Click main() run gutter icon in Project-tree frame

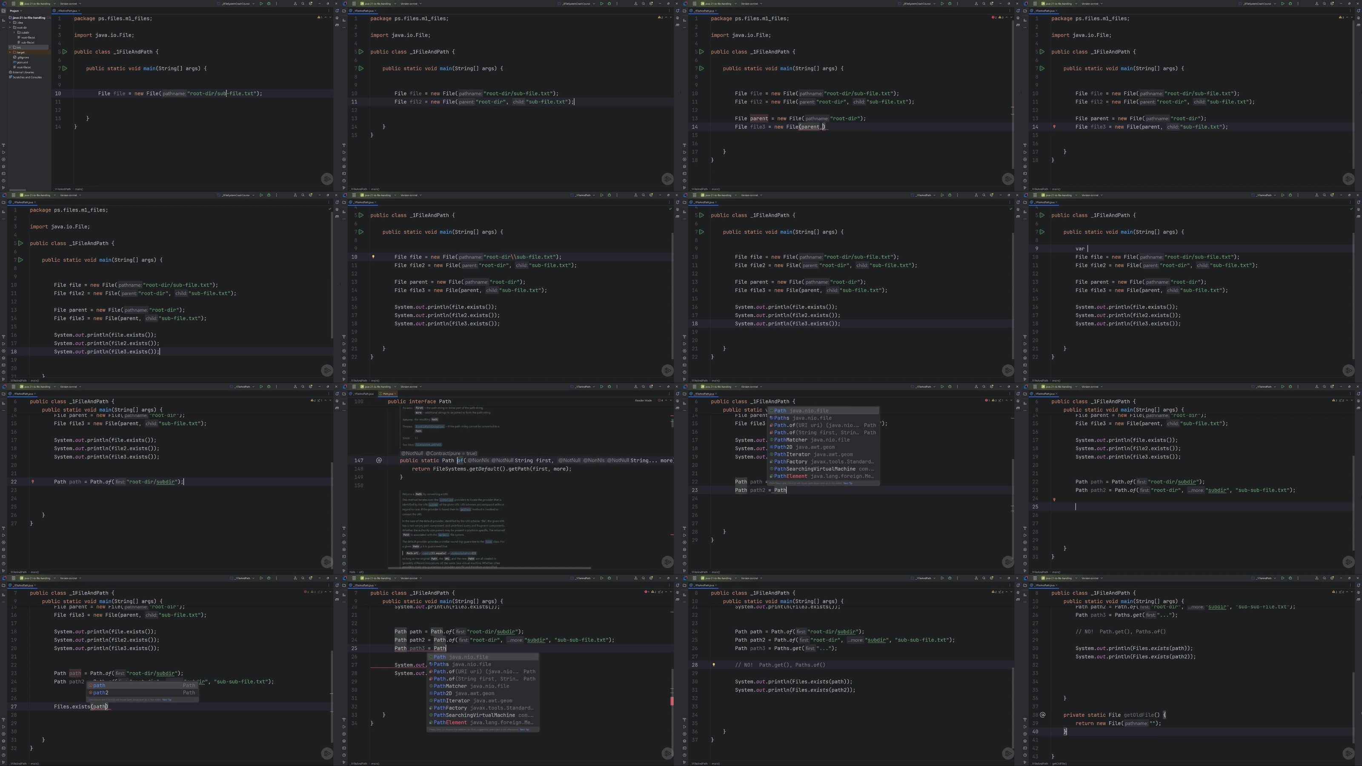tap(65, 68)
